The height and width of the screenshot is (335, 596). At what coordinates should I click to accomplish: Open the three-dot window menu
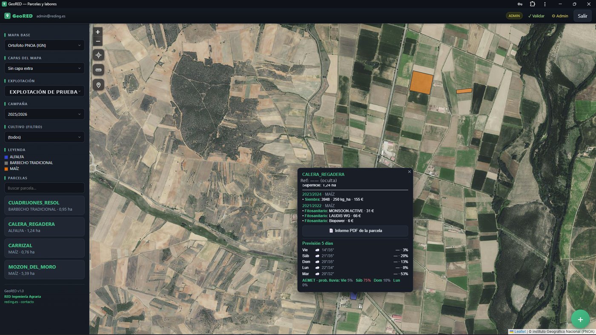(545, 4)
